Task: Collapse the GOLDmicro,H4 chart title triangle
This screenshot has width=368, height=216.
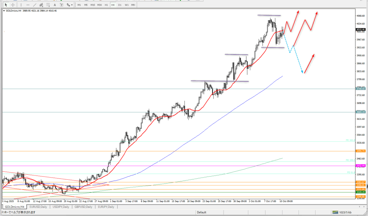Action: 4,11
